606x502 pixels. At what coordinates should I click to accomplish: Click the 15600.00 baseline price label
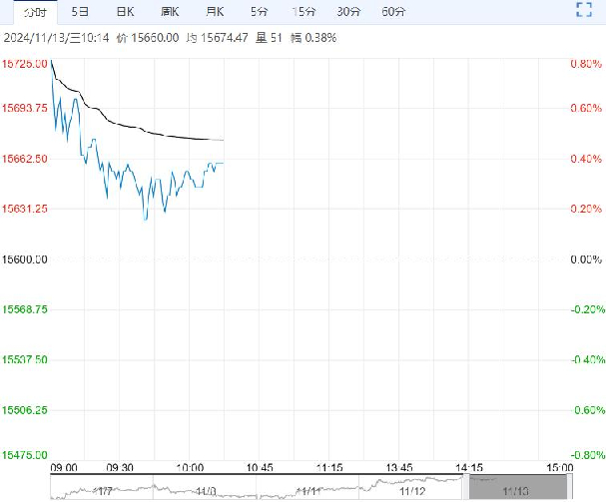26,259
